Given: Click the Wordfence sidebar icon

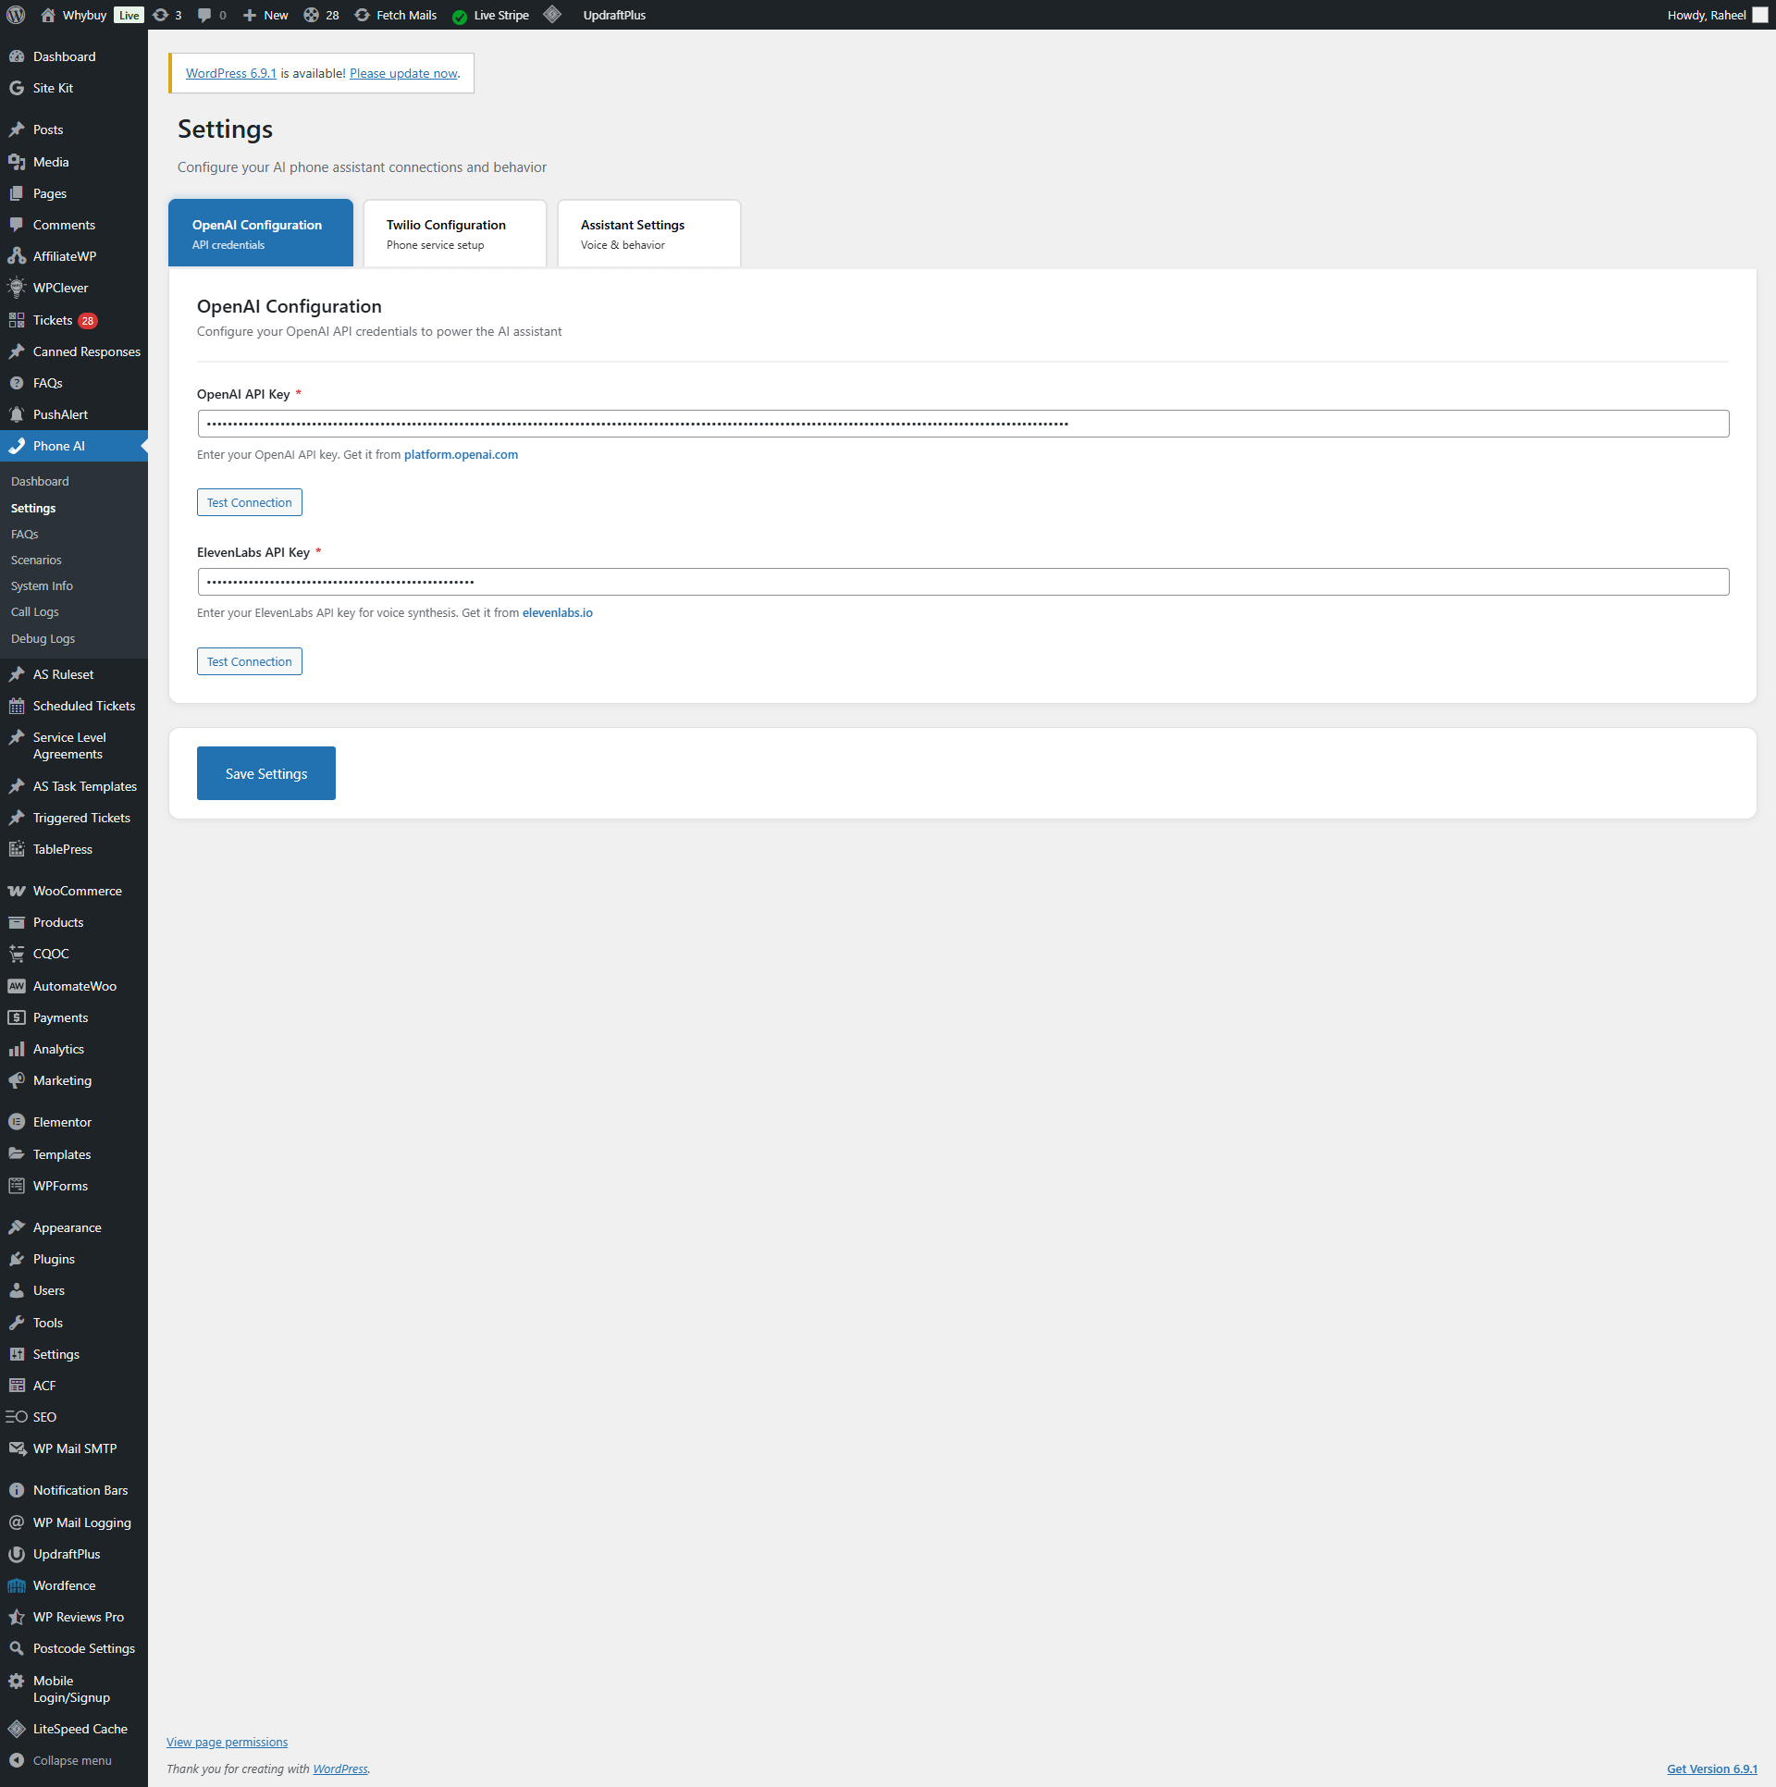Looking at the screenshot, I should (17, 1585).
